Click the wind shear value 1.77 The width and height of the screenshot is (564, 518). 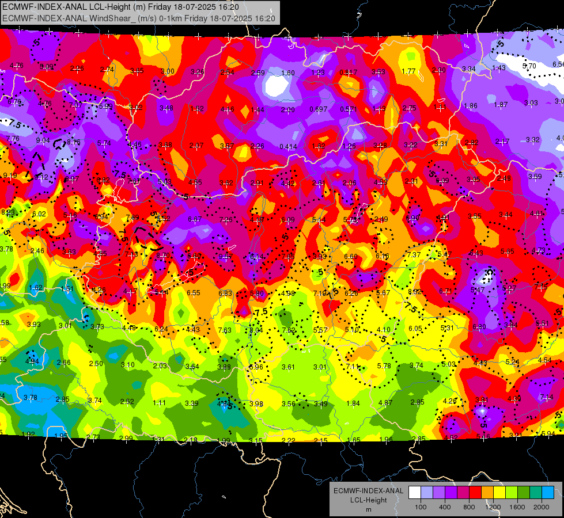click(408, 71)
